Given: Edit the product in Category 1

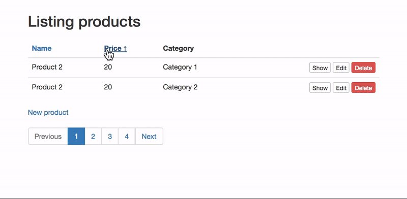Looking at the screenshot, I should 341,68.
